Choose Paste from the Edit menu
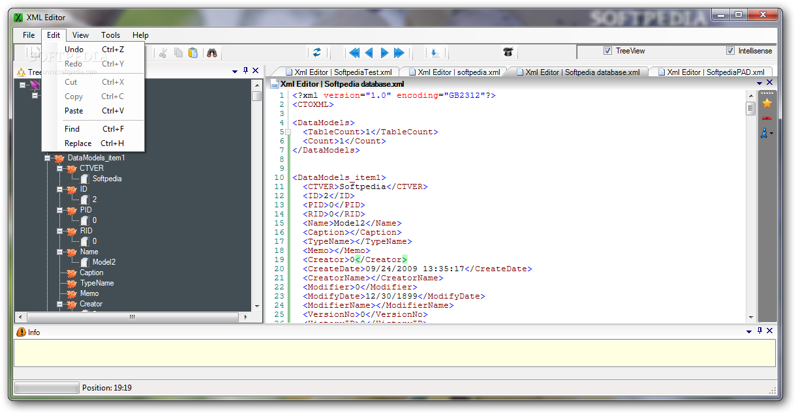The image size is (796, 414). pos(93,111)
